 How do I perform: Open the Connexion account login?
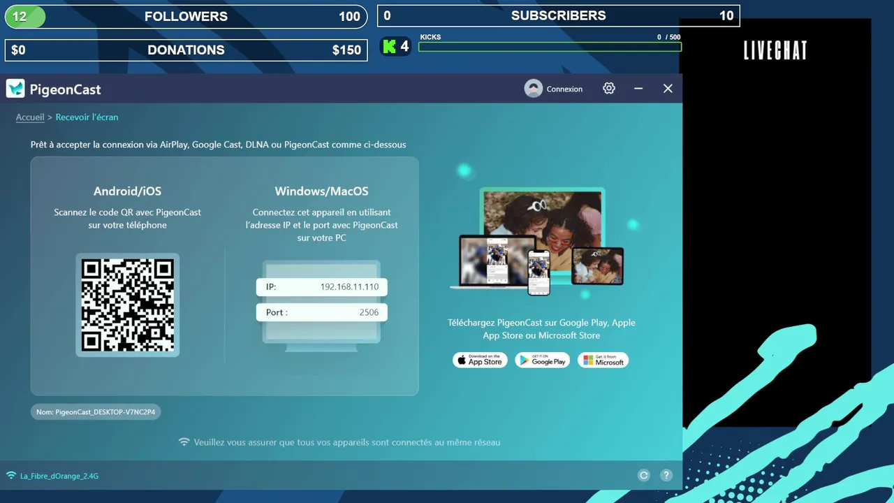coord(564,89)
